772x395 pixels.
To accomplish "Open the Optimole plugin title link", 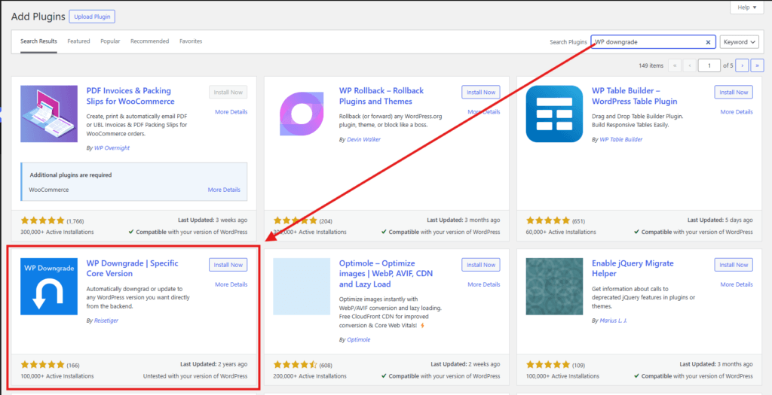I will pos(386,274).
